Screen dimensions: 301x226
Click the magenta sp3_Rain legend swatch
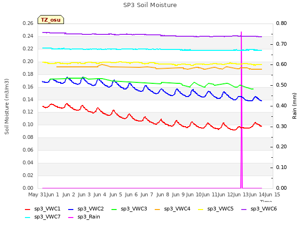point(71,218)
